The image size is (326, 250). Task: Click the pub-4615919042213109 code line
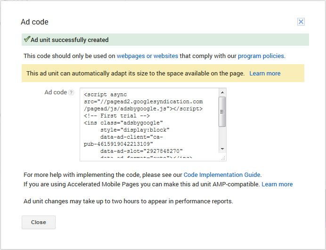(118, 144)
